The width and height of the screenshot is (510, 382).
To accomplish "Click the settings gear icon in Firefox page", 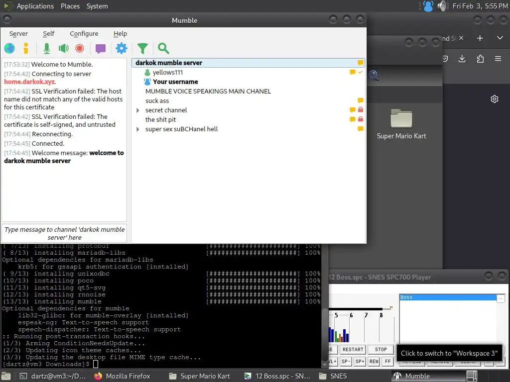I will (x=495, y=99).
